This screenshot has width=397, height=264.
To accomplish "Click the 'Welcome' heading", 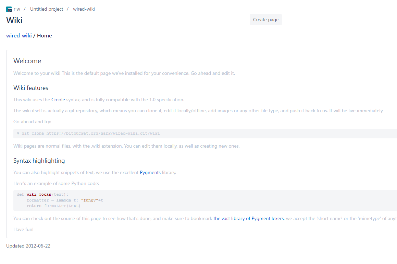I will pos(27,61).
